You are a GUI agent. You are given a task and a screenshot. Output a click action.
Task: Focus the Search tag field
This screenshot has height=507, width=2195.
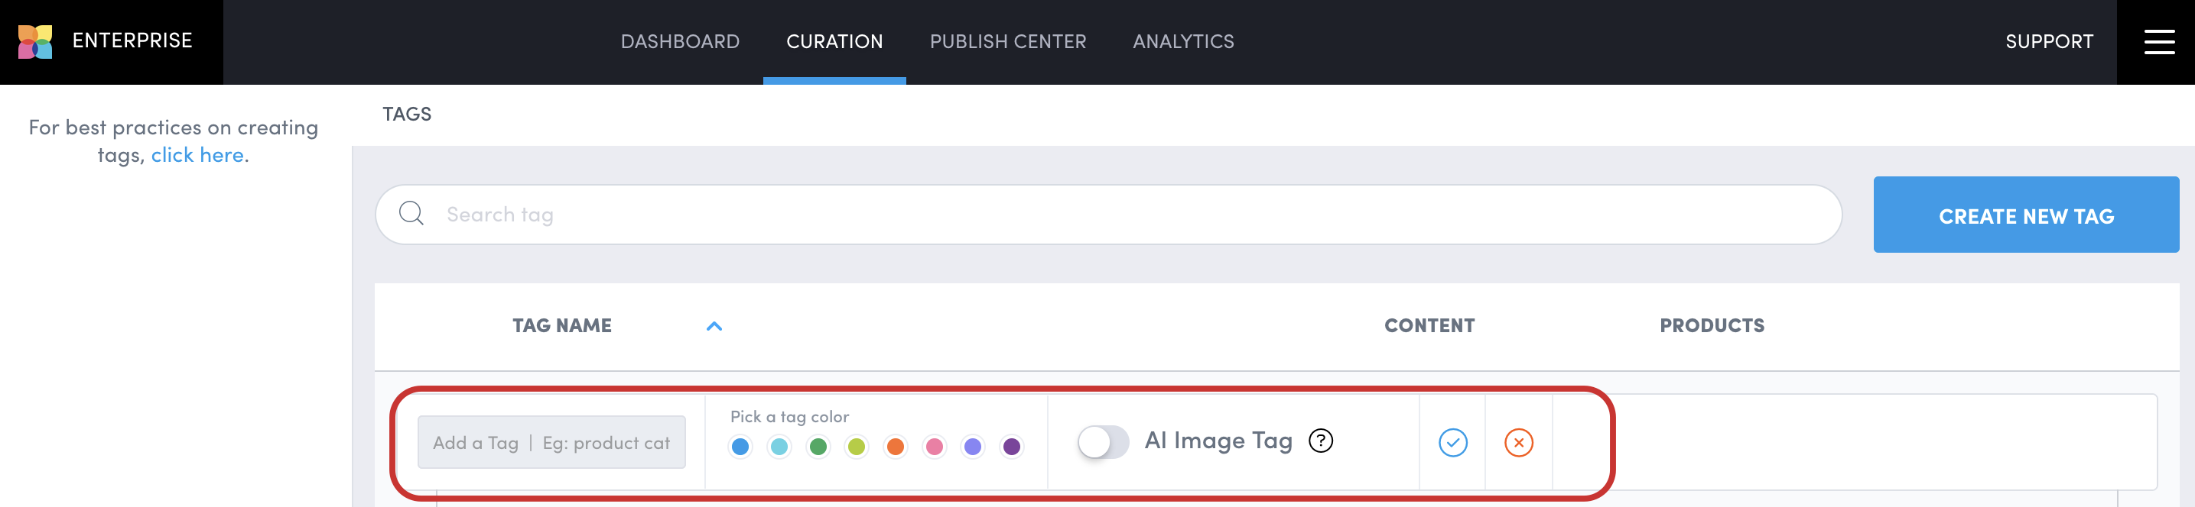pyautogui.click(x=1107, y=215)
